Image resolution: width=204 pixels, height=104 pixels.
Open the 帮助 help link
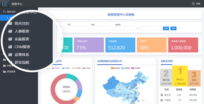coord(198,4)
